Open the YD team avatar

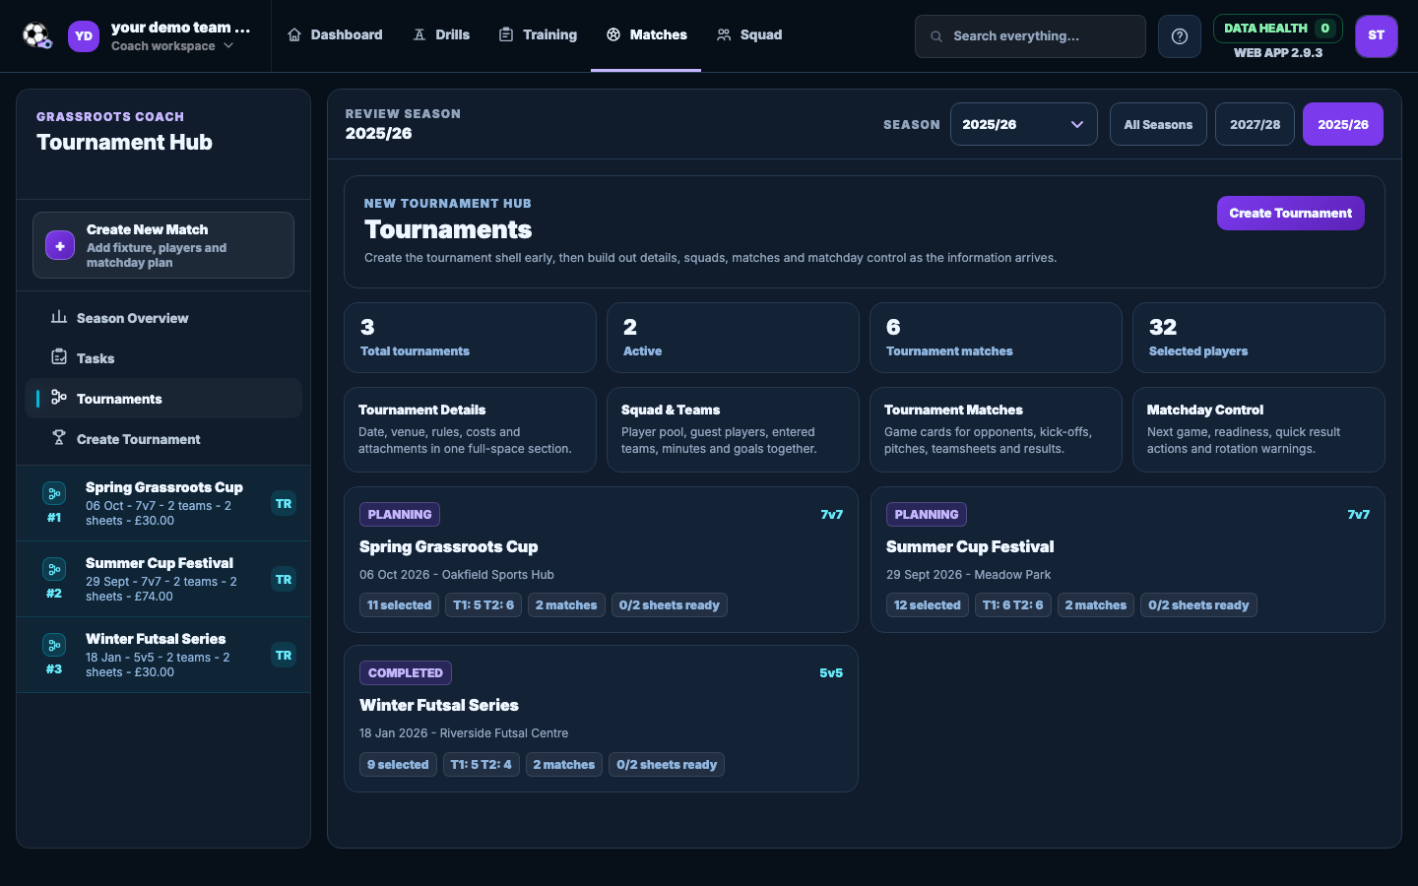pyautogui.click(x=84, y=36)
